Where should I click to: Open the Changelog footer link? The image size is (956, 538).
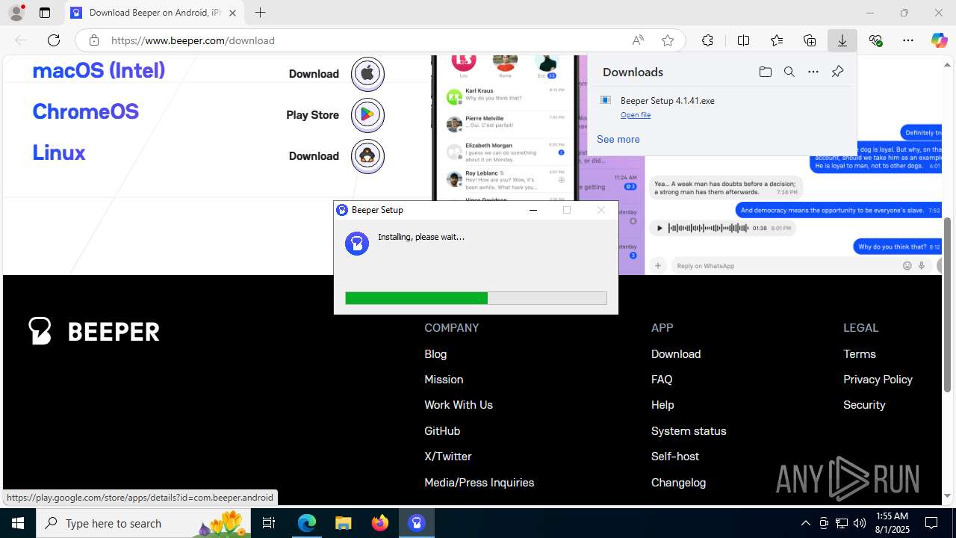[678, 483]
